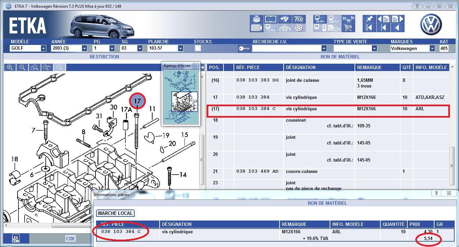Screen dimensions: 459x247
Task: Open the MODÈLE dropdown showing GOLF
Action: pyautogui.click(x=43, y=48)
